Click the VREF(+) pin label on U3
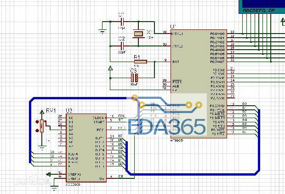This screenshot has height=194, width=285. tap(74, 174)
